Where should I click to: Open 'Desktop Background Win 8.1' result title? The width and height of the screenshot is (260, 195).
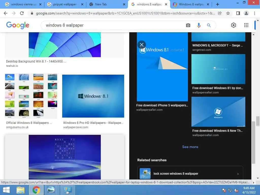36,61
